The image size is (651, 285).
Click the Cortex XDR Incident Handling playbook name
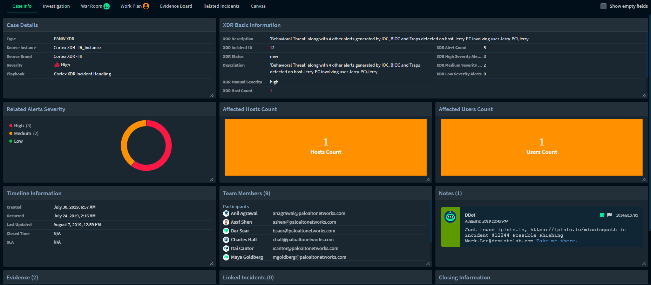pos(82,74)
